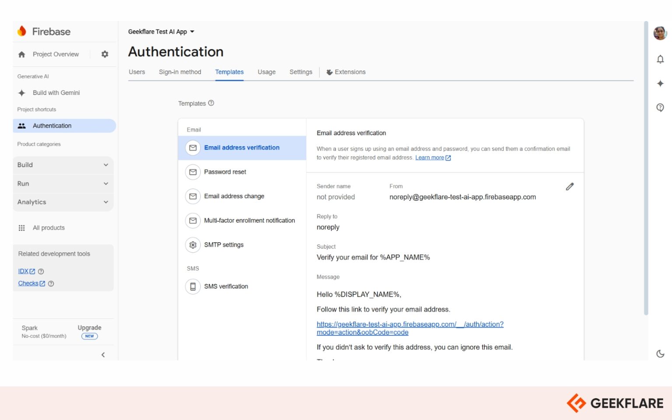Image resolution: width=672 pixels, height=420 pixels.
Task: Click the user profile avatar
Action: click(x=660, y=33)
